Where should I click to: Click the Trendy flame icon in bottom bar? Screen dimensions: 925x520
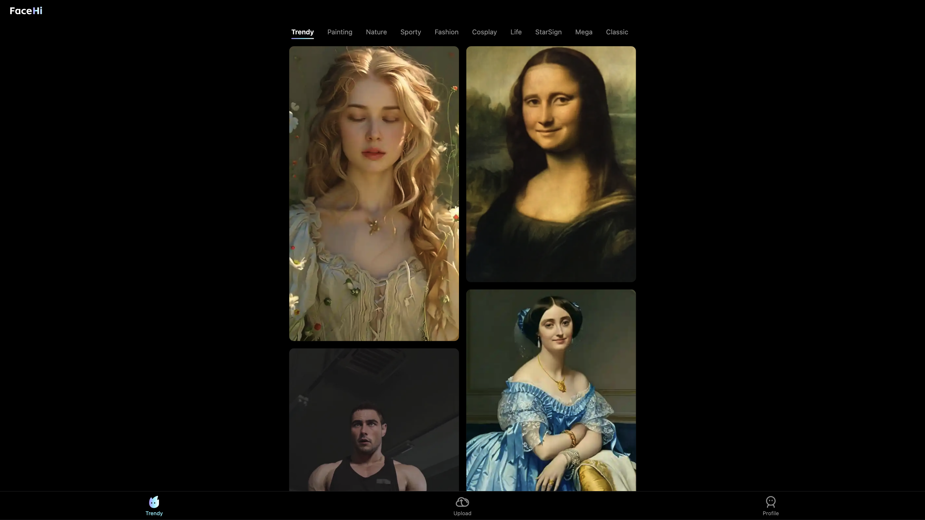[x=154, y=501]
